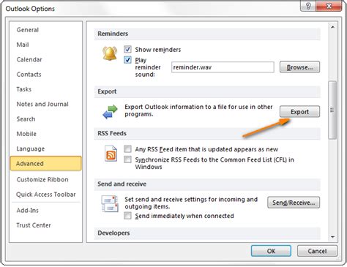Click the 'Set send and receive settings' description

[x=191, y=203]
